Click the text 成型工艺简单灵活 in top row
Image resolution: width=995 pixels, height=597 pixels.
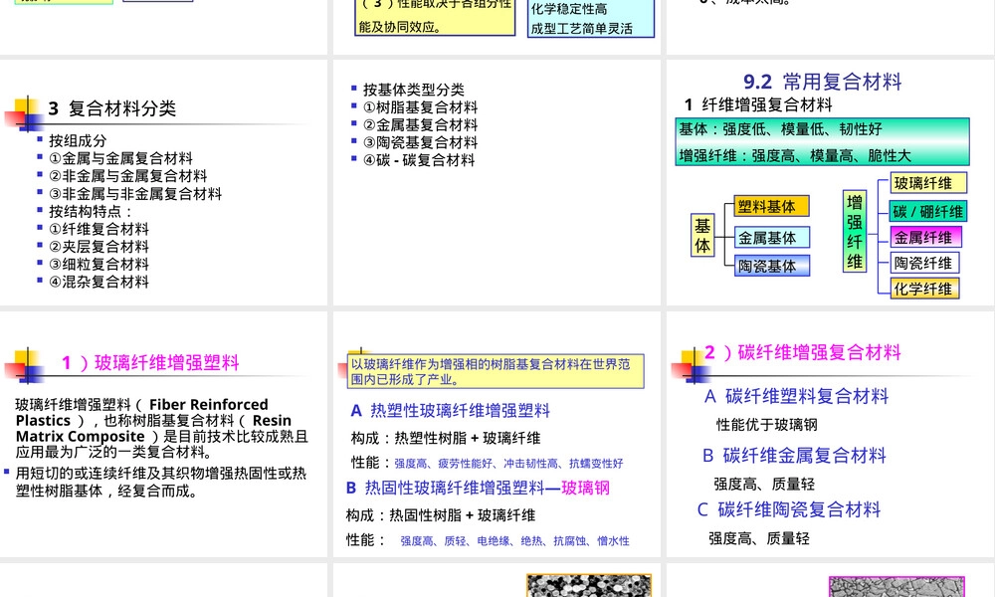pyautogui.click(x=581, y=29)
